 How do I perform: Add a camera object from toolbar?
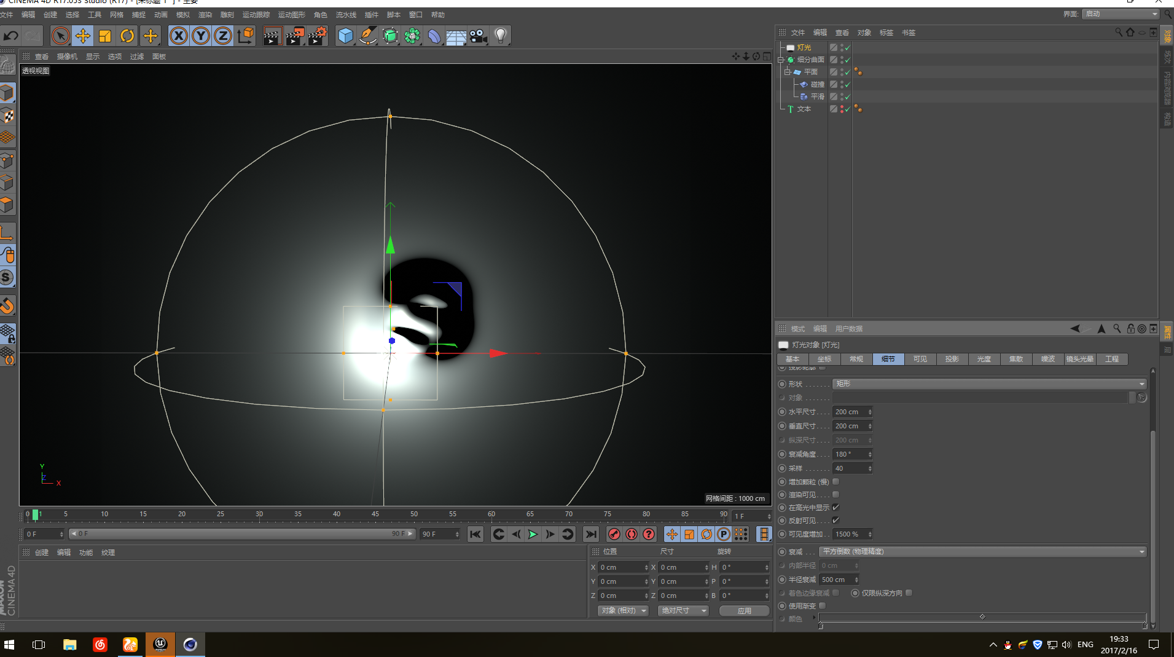pyautogui.click(x=478, y=36)
